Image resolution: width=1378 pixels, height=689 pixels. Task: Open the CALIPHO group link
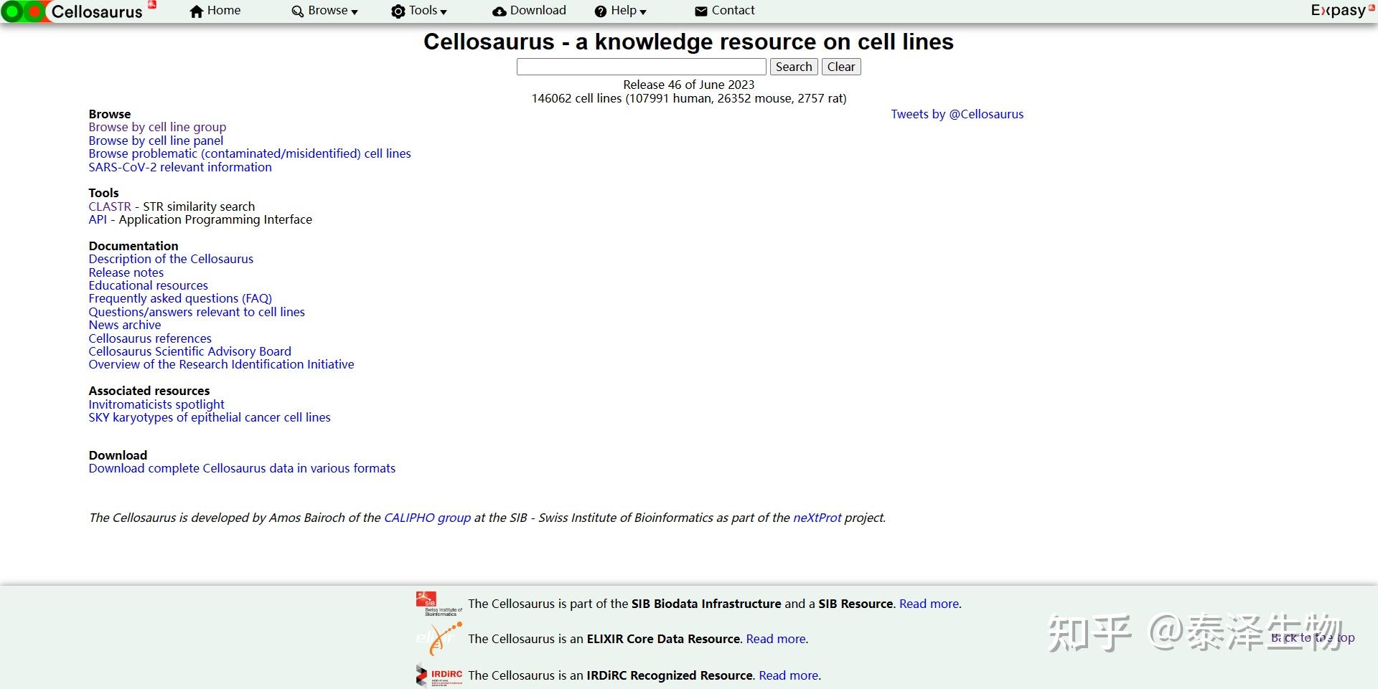[428, 518]
